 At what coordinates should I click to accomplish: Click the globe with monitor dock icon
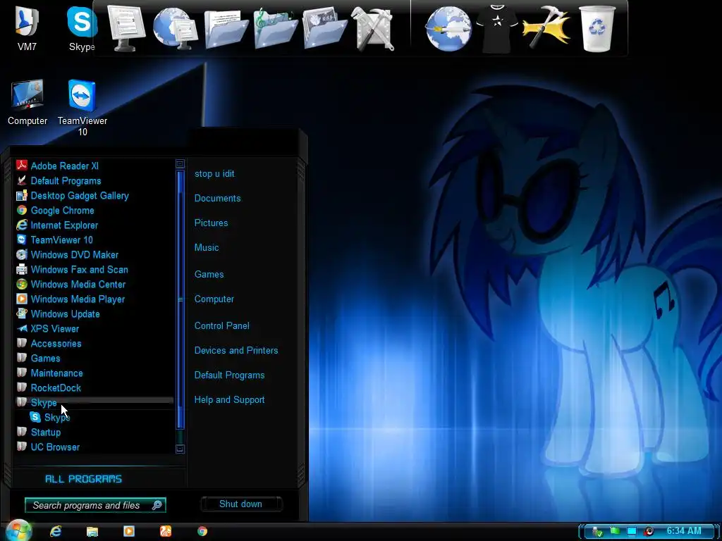[176, 28]
